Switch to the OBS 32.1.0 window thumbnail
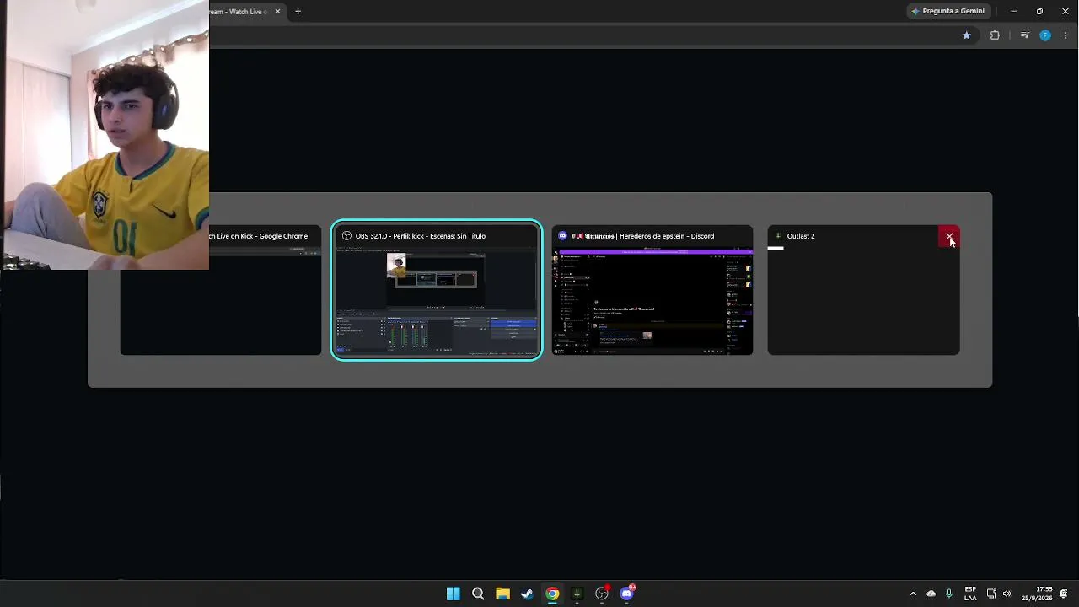Viewport: 1079px width, 607px height. pyautogui.click(x=437, y=290)
